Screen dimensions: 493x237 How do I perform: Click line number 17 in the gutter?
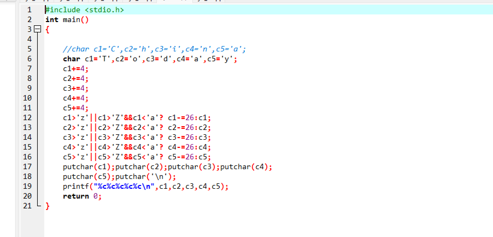coord(27,167)
